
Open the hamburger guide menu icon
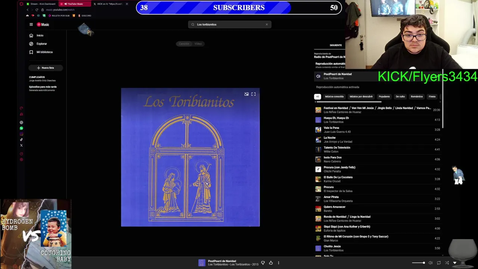tap(31, 25)
